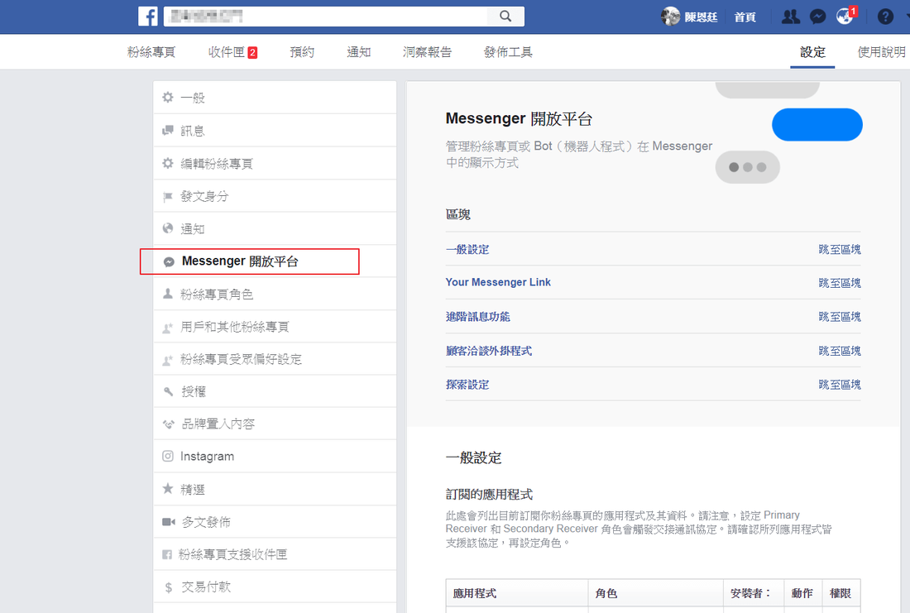Click the Facebook logo icon

click(x=147, y=17)
